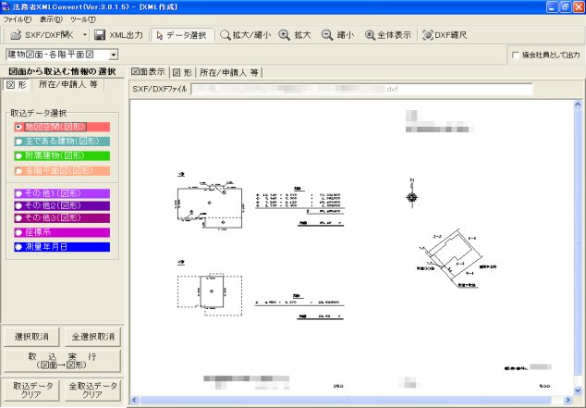This screenshot has width=586, height=408.
Task: Click the 取込実行 (図面→図形) button
Action: point(62,361)
